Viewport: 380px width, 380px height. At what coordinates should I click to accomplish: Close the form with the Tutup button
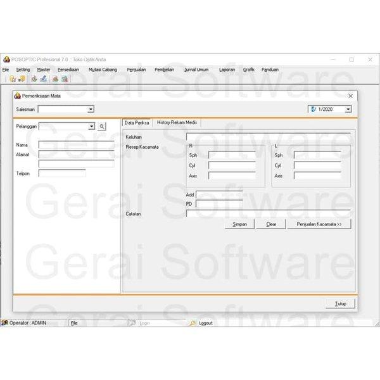[x=341, y=304]
